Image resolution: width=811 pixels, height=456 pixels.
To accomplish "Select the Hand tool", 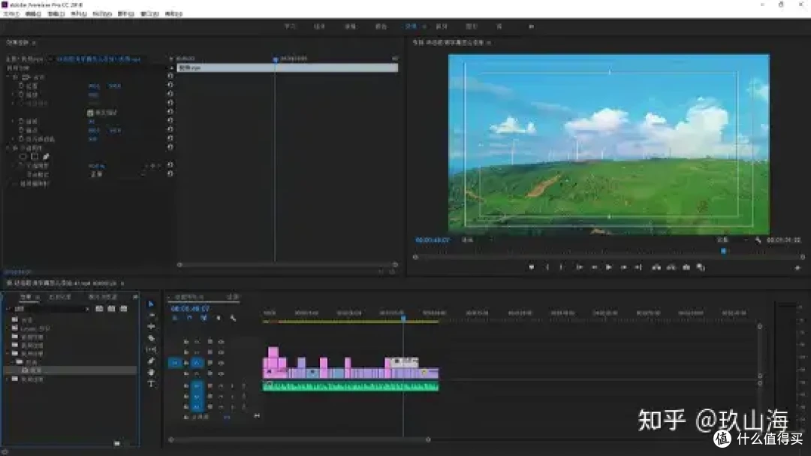I will coord(151,372).
